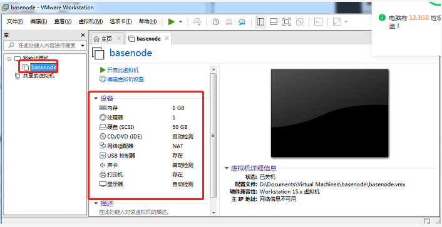This screenshot has height=227, width=442.
Task: Take a snapshot with the clock icon
Action: pos(215,22)
